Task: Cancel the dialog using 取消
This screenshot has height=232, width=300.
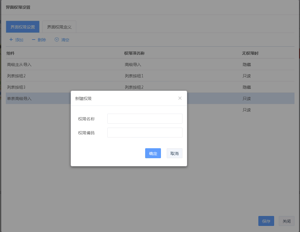Action: click(x=174, y=153)
